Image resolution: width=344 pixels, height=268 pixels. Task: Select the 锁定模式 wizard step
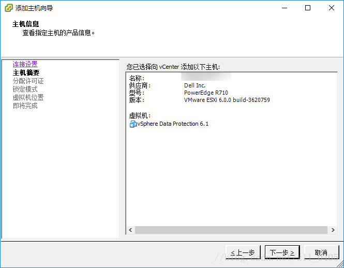point(25,90)
